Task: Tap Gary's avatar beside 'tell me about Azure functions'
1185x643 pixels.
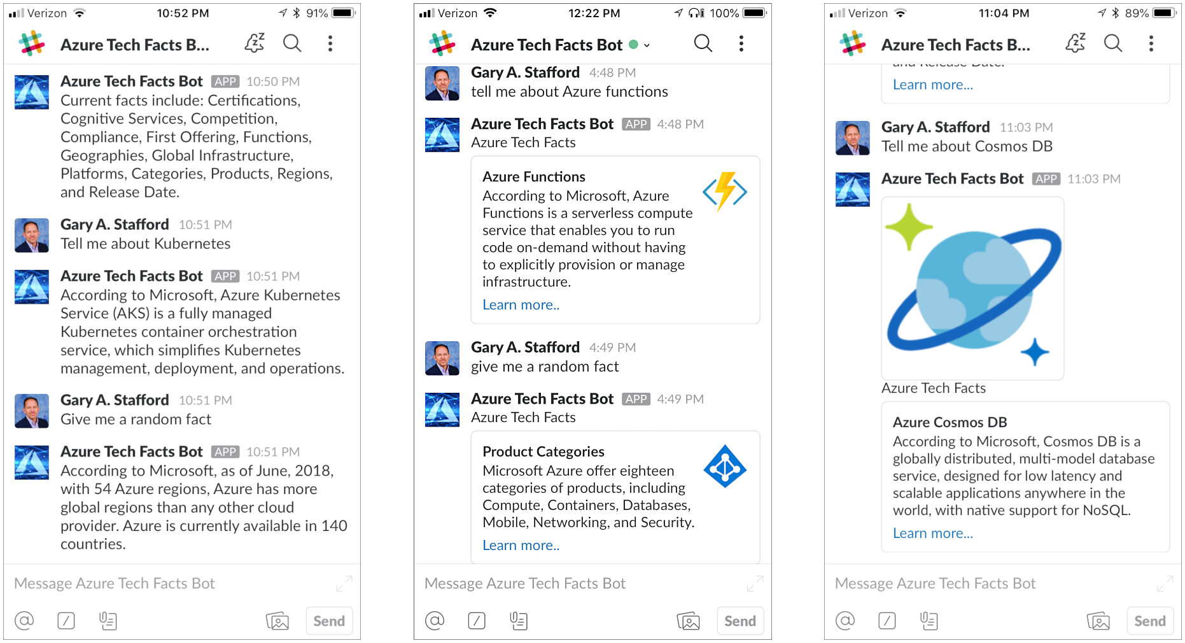Action: click(x=442, y=83)
